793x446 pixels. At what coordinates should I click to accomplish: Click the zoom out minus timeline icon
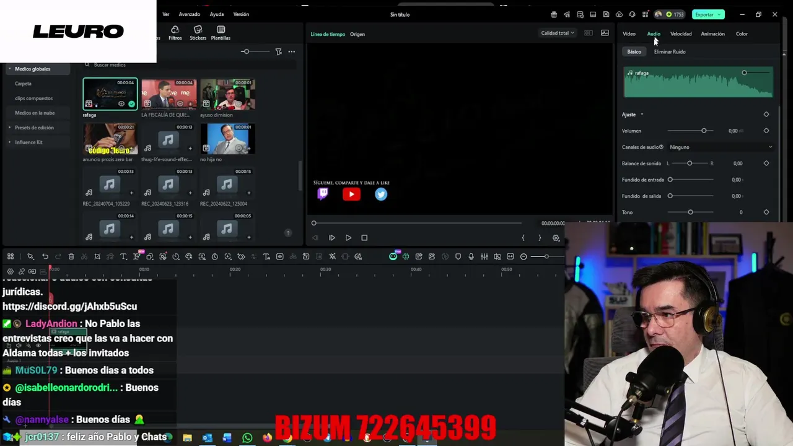524,256
